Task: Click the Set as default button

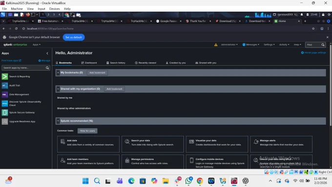Action: click(74, 37)
